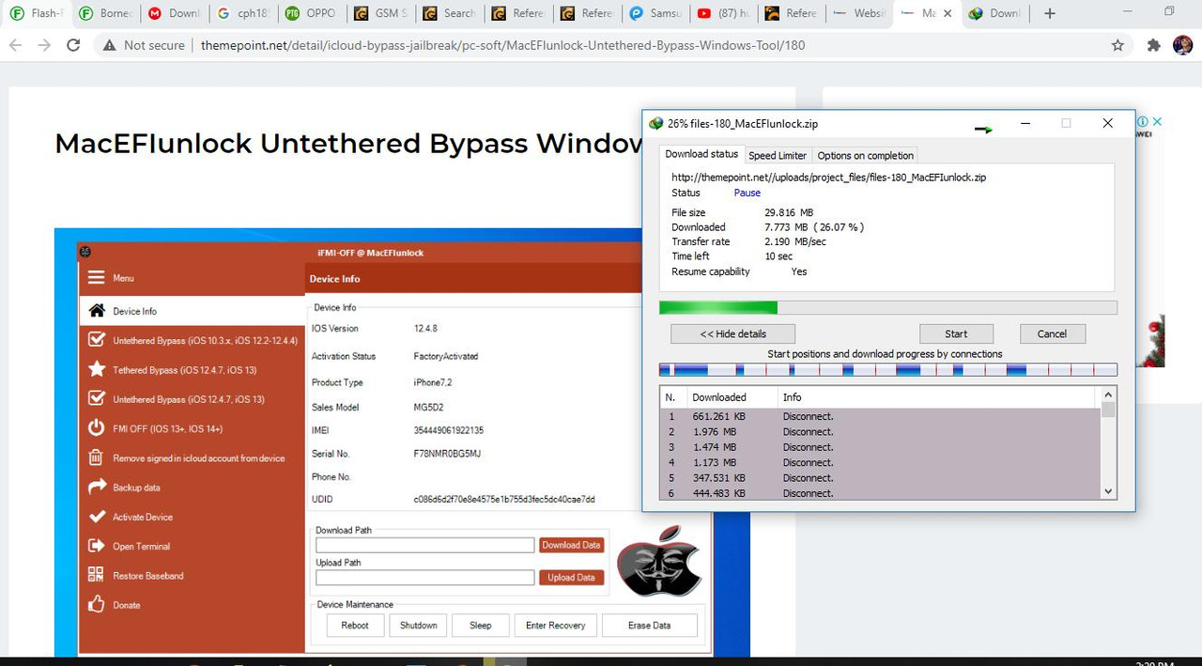The width and height of the screenshot is (1202, 666).
Task: Click the Upload Path field in the screenshot
Action: point(424,577)
